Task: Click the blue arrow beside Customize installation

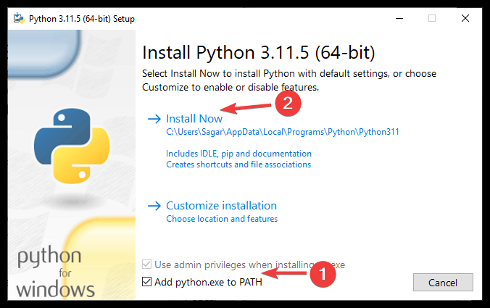Action: pos(154,206)
